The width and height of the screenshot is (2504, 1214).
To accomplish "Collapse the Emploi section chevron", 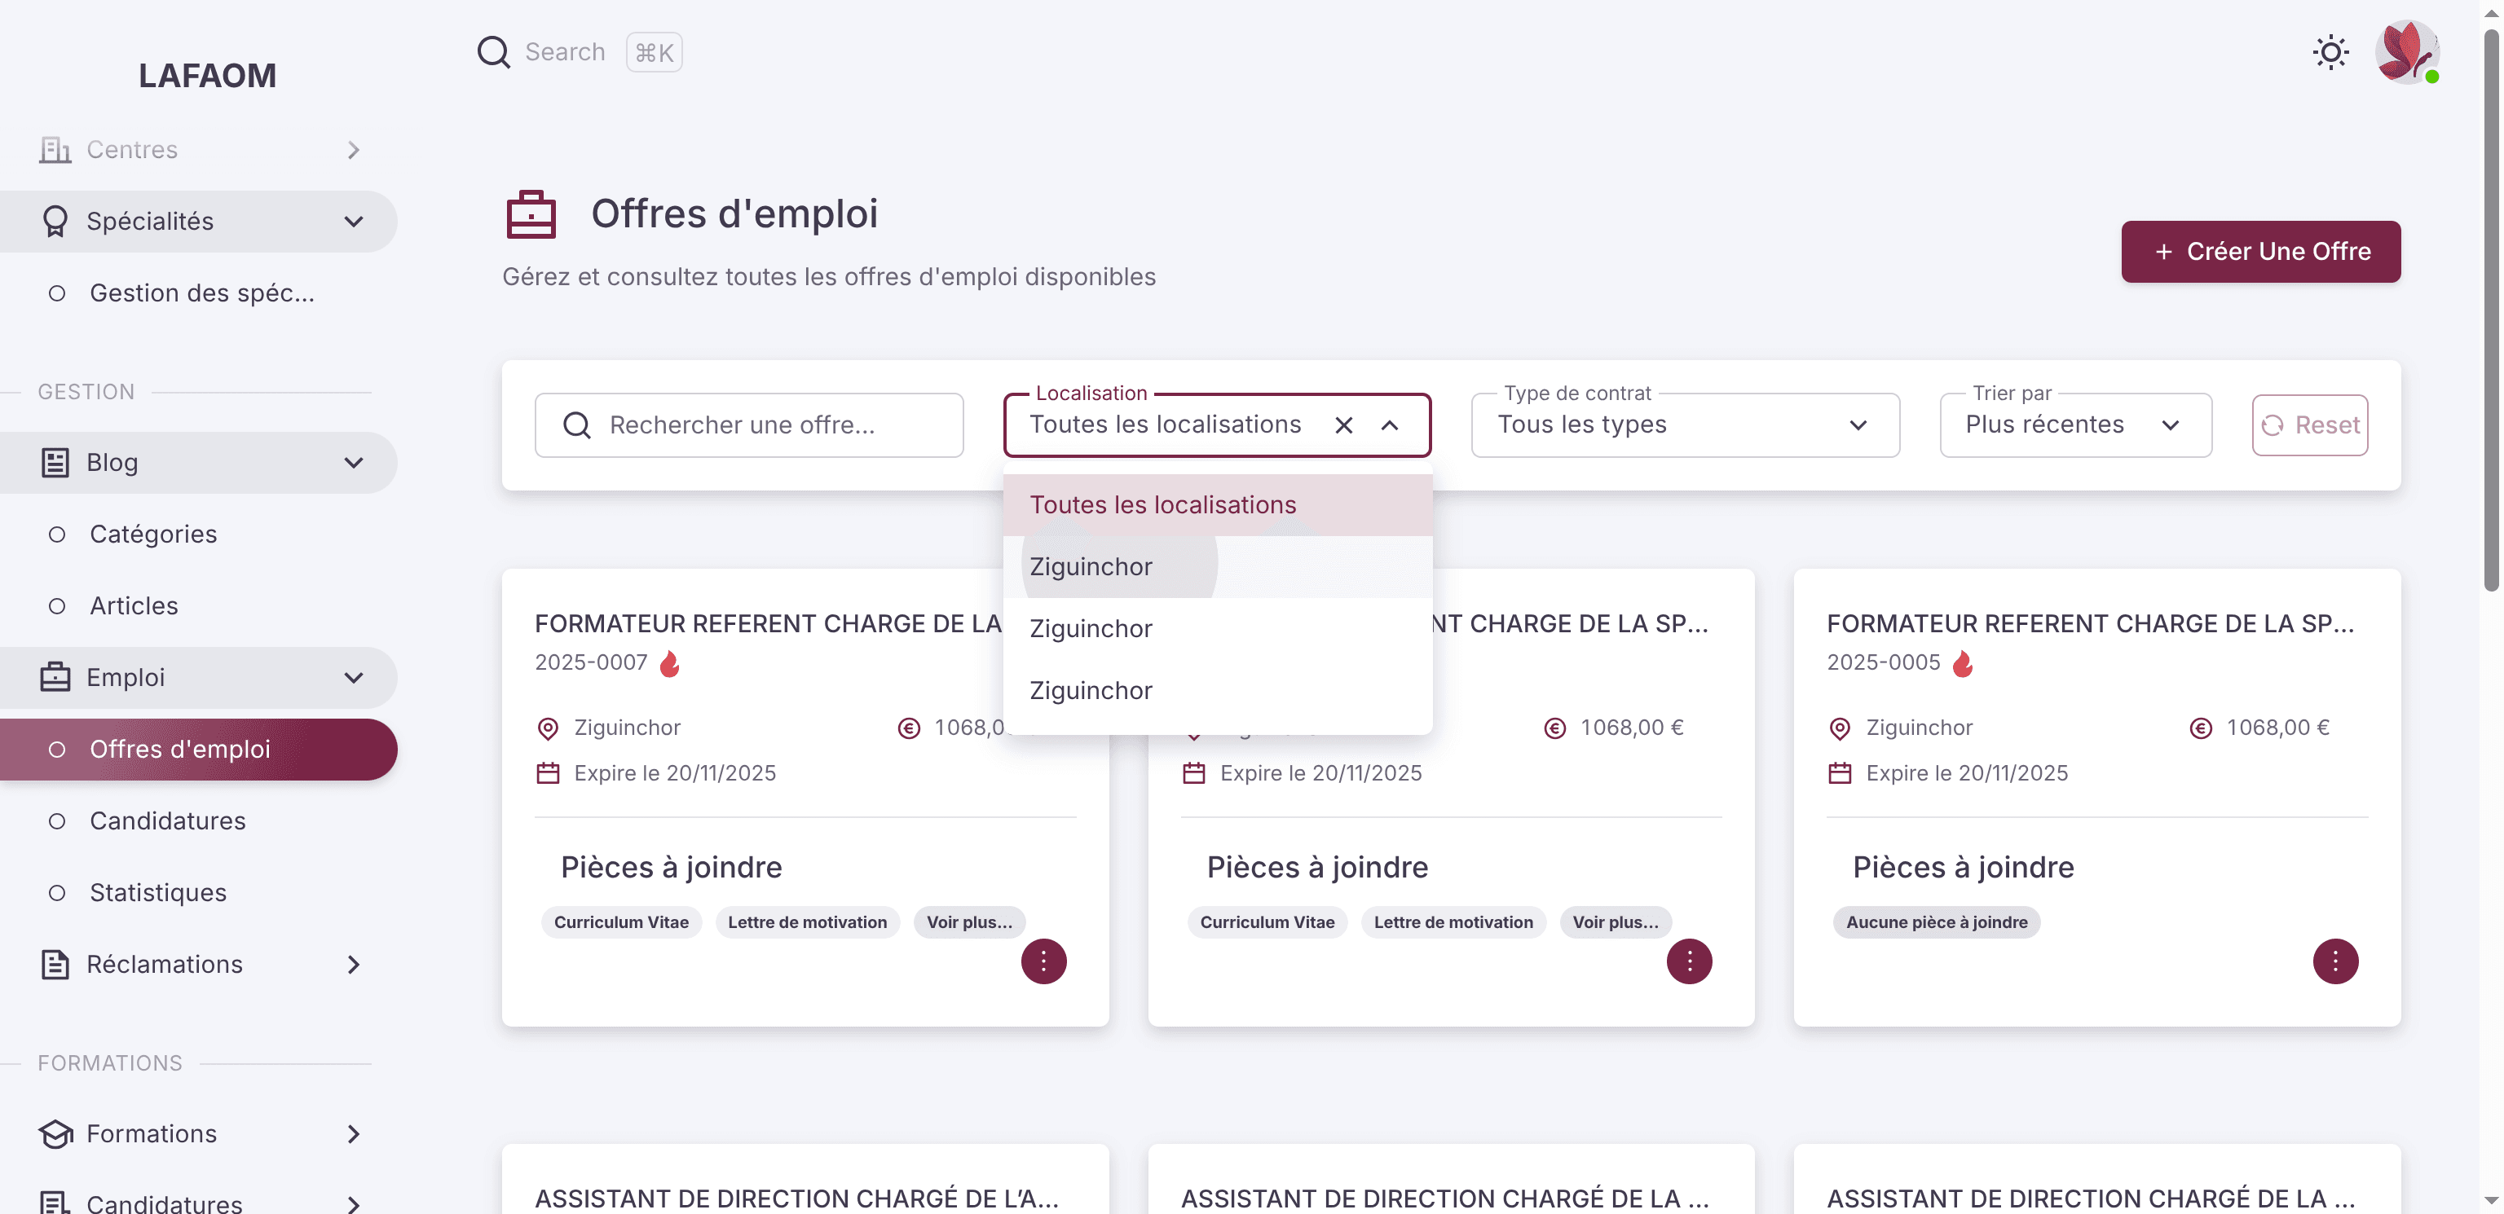I will click(x=354, y=677).
